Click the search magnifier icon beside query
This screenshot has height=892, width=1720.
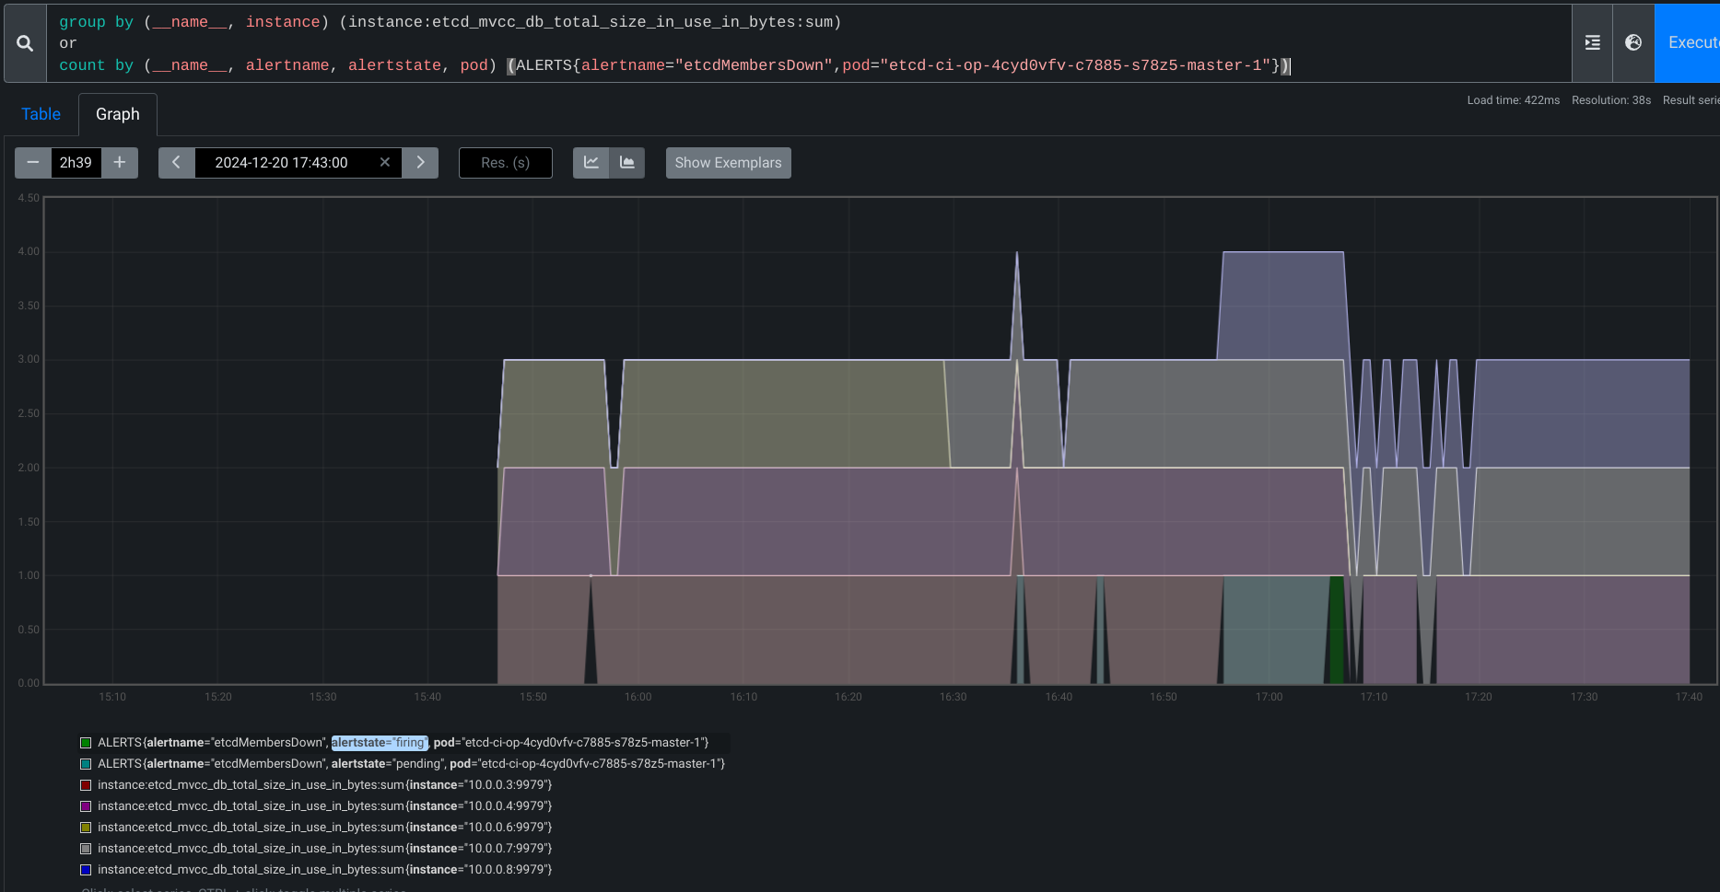(25, 43)
